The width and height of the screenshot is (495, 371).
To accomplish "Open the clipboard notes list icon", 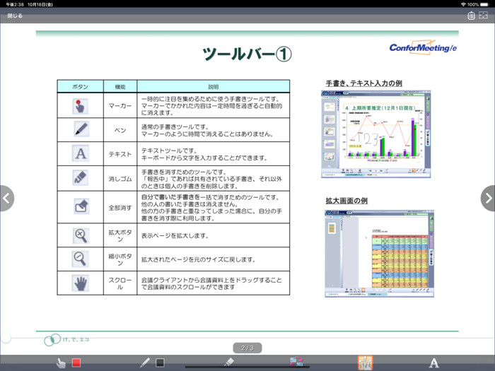I will [x=471, y=16].
